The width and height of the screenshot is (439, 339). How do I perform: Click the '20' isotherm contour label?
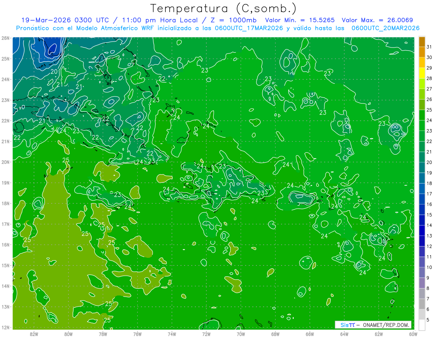pos(54,72)
